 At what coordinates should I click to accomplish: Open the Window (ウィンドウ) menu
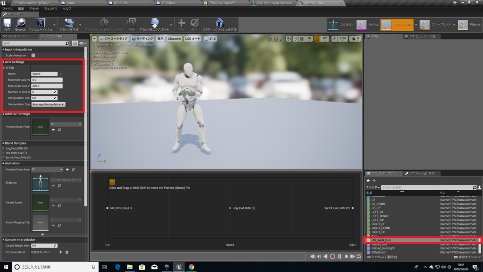[x=51, y=8]
